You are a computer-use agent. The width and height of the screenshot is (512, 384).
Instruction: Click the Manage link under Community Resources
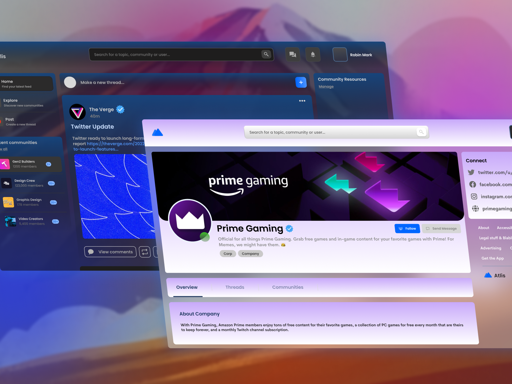(x=326, y=87)
